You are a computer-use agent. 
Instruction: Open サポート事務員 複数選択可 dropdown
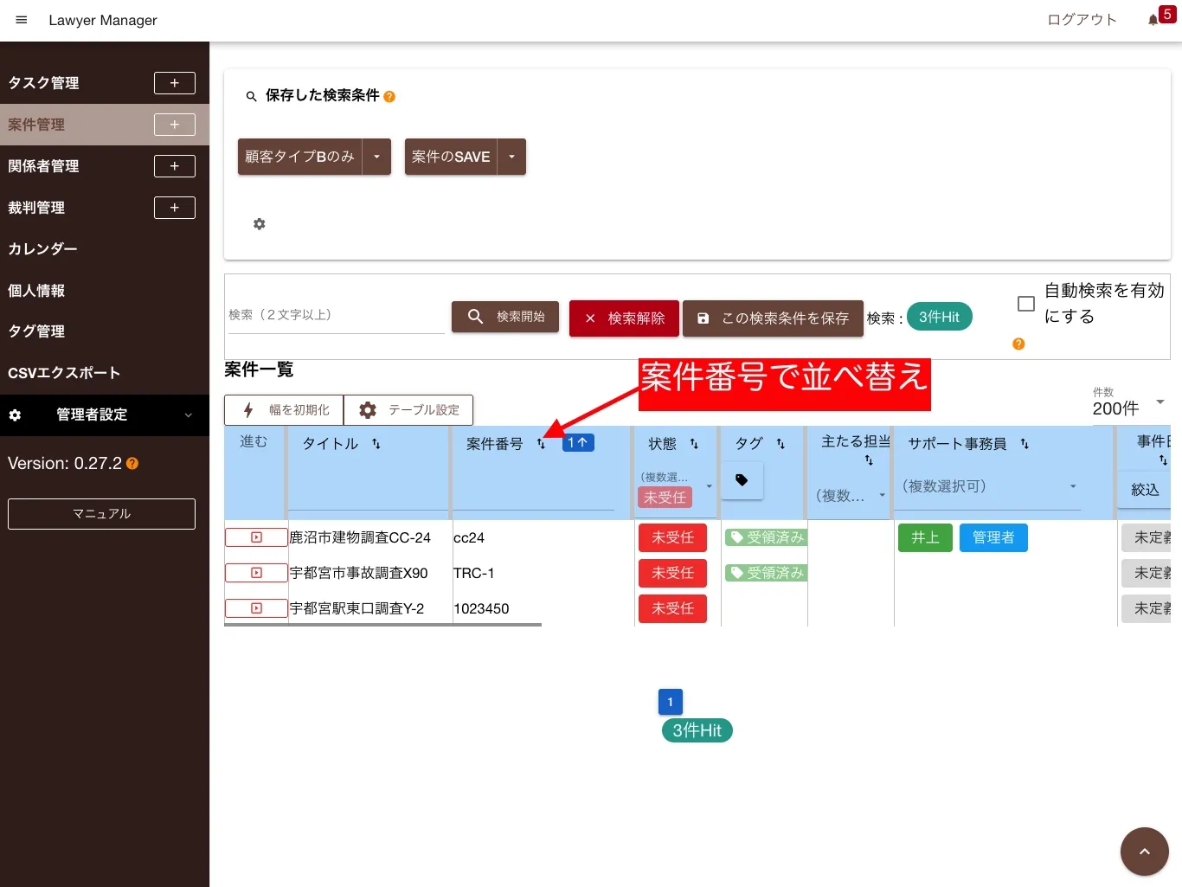click(x=991, y=487)
